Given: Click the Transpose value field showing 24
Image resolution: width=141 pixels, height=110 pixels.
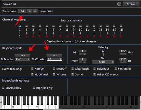Looking at the screenshot, I should 22,11.
